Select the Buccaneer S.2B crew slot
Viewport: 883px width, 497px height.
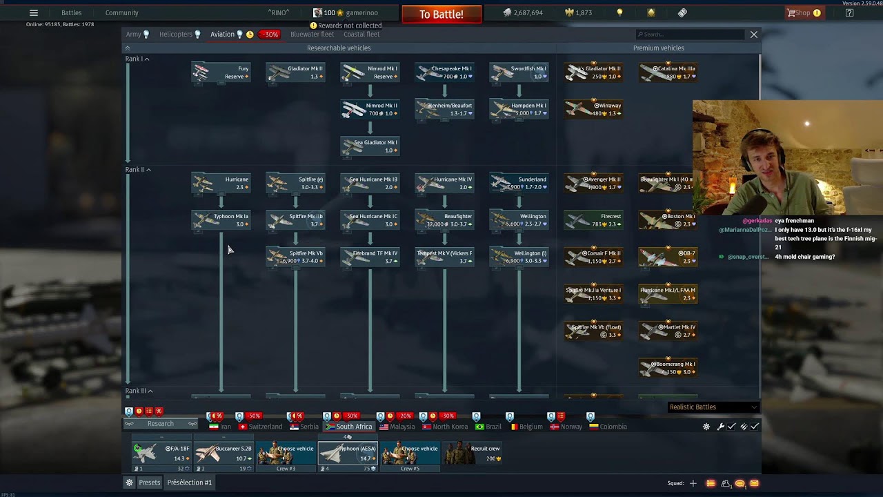point(223,454)
